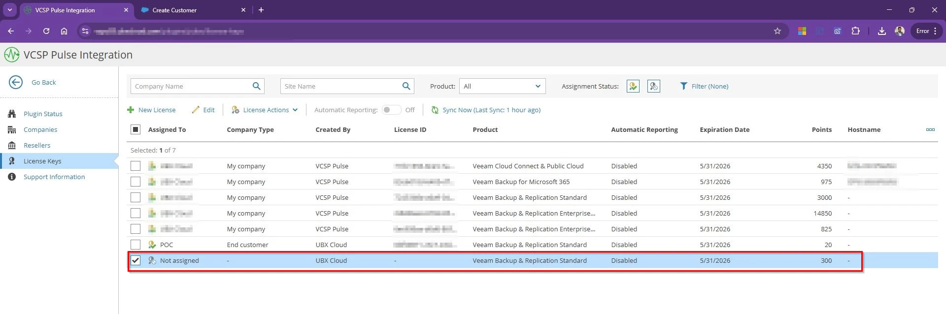Uncheck the Not assigned row checkbox
This screenshot has width=946, height=314.
(135, 260)
